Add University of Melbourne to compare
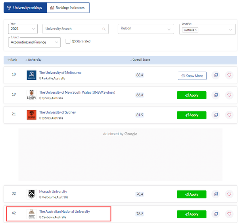 click(216, 75)
